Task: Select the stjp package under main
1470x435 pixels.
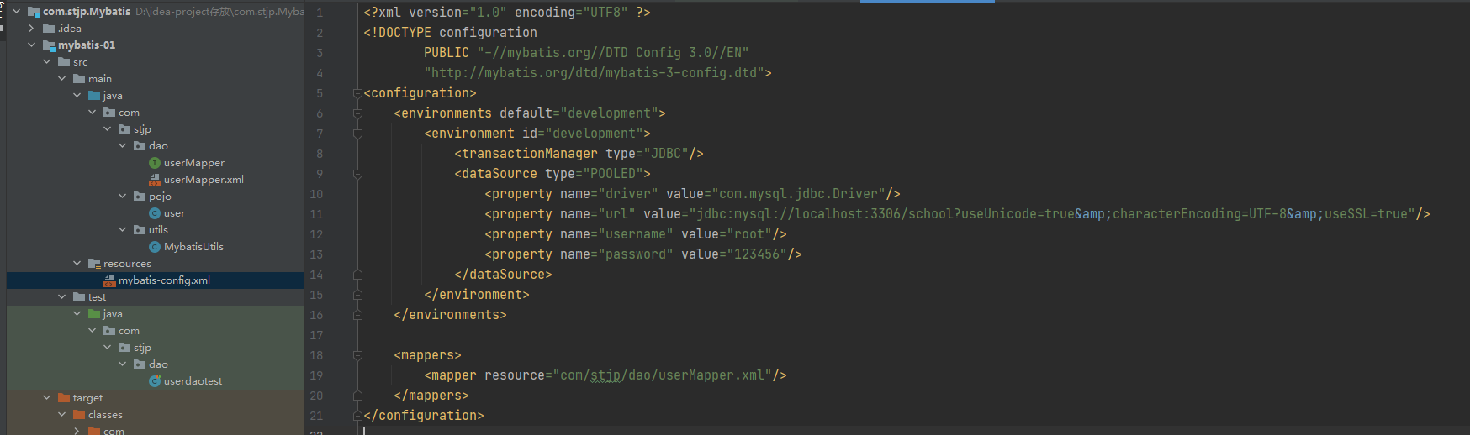Action: click(x=142, y=129)
